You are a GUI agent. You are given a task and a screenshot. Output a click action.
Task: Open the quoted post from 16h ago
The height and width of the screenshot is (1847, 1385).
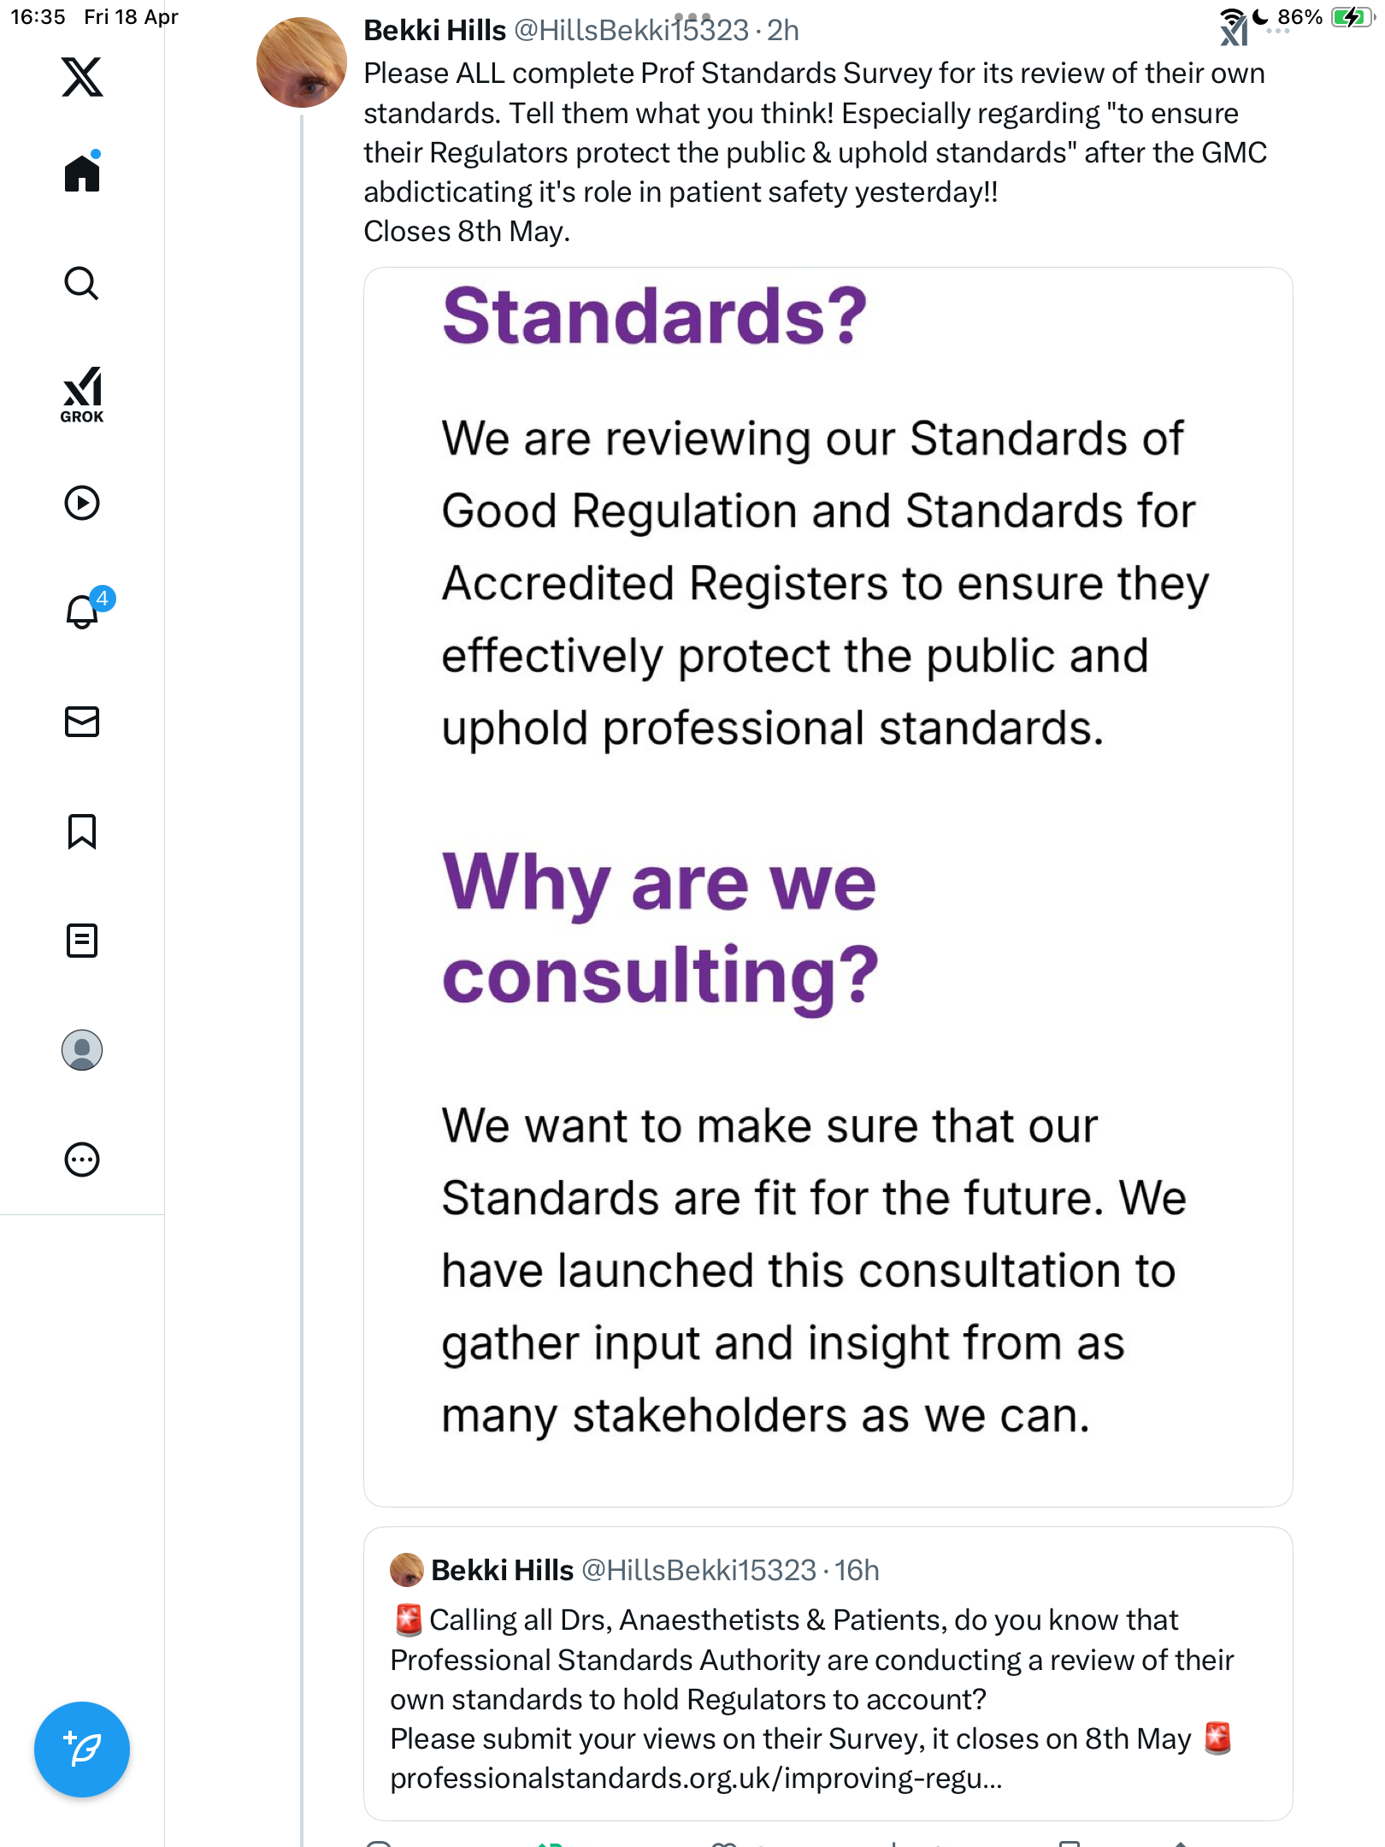(828, 1673)
